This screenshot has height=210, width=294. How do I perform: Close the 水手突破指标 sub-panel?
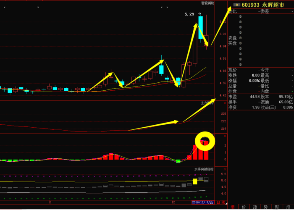(x=225, y=169)
